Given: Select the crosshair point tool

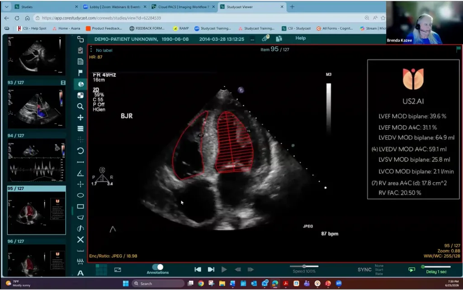Looking at the screenshot, I should click(80, 184).
